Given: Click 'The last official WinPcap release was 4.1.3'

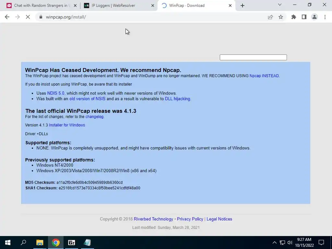Looking at the screenshot, I should pyautogui.click(x=81, y=111).
